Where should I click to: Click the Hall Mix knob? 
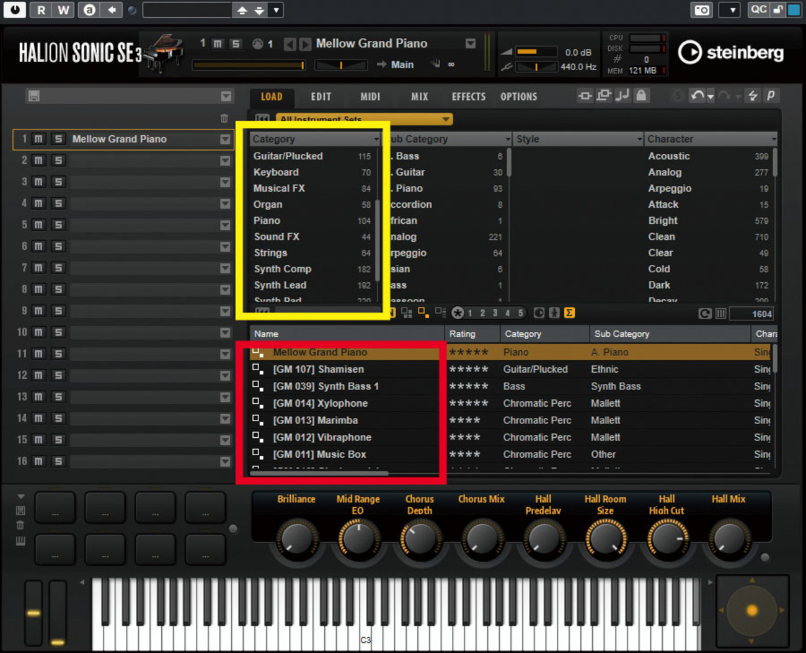tap(728, 538)
